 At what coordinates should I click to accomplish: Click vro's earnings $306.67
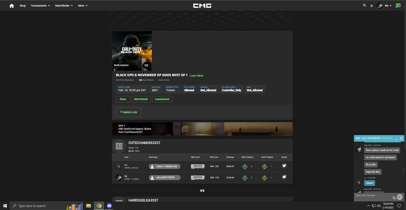click(230, 166)
